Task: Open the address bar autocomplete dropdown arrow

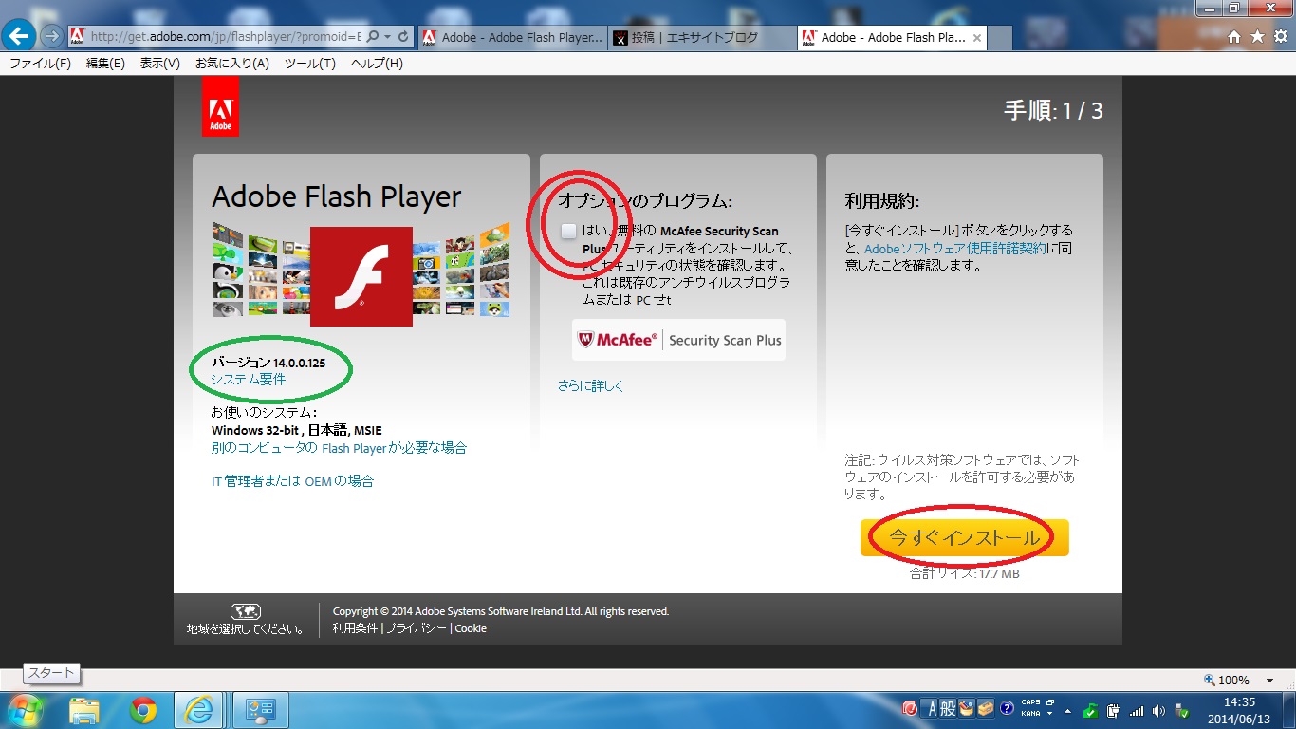Action: [388, 36]
